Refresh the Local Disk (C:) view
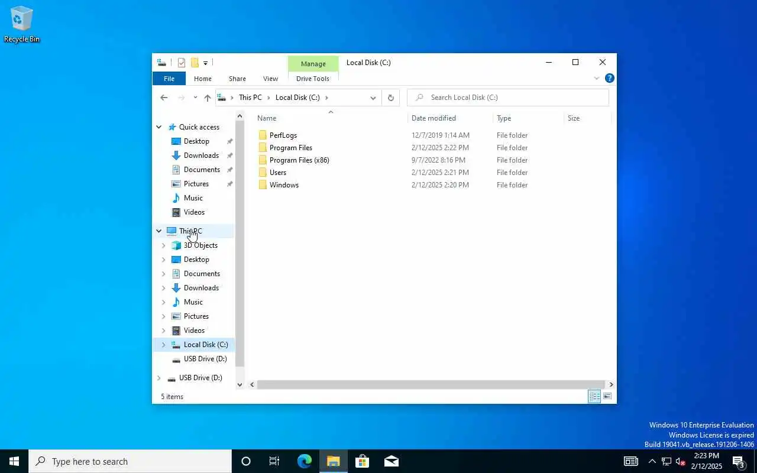The image size is (757, 473). pyautogui.click(x=390, y=98)
